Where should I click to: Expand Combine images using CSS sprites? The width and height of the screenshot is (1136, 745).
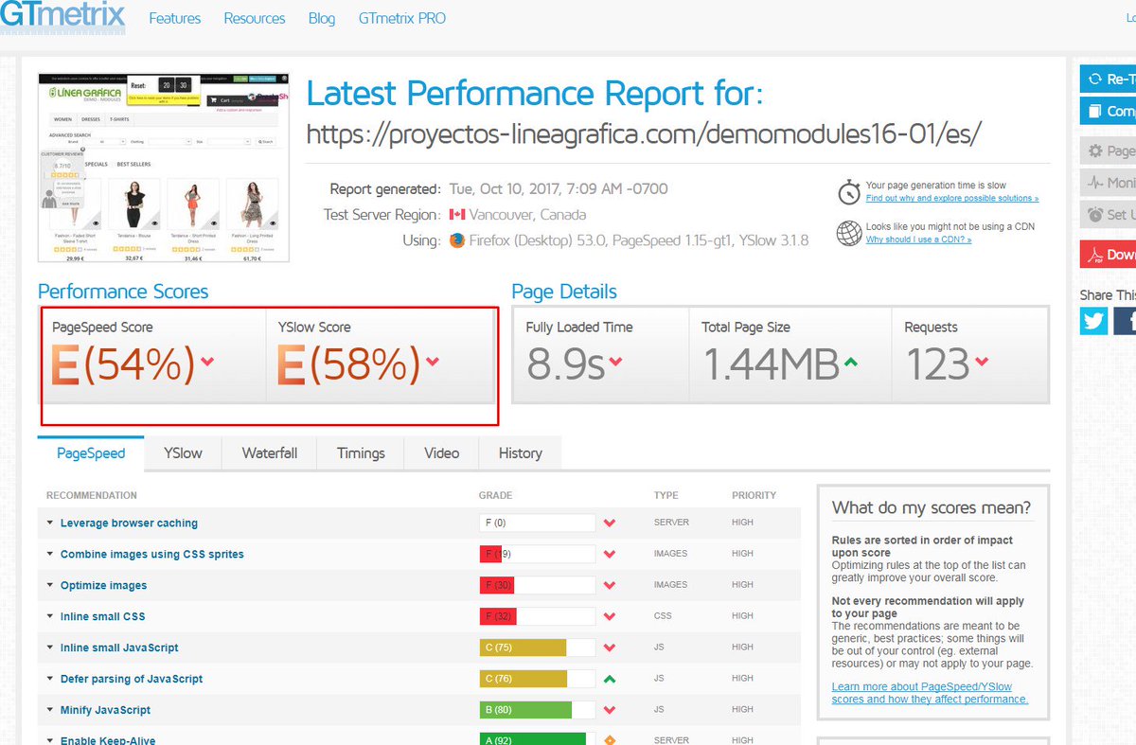pyautogui.click(x=151, y=555)
